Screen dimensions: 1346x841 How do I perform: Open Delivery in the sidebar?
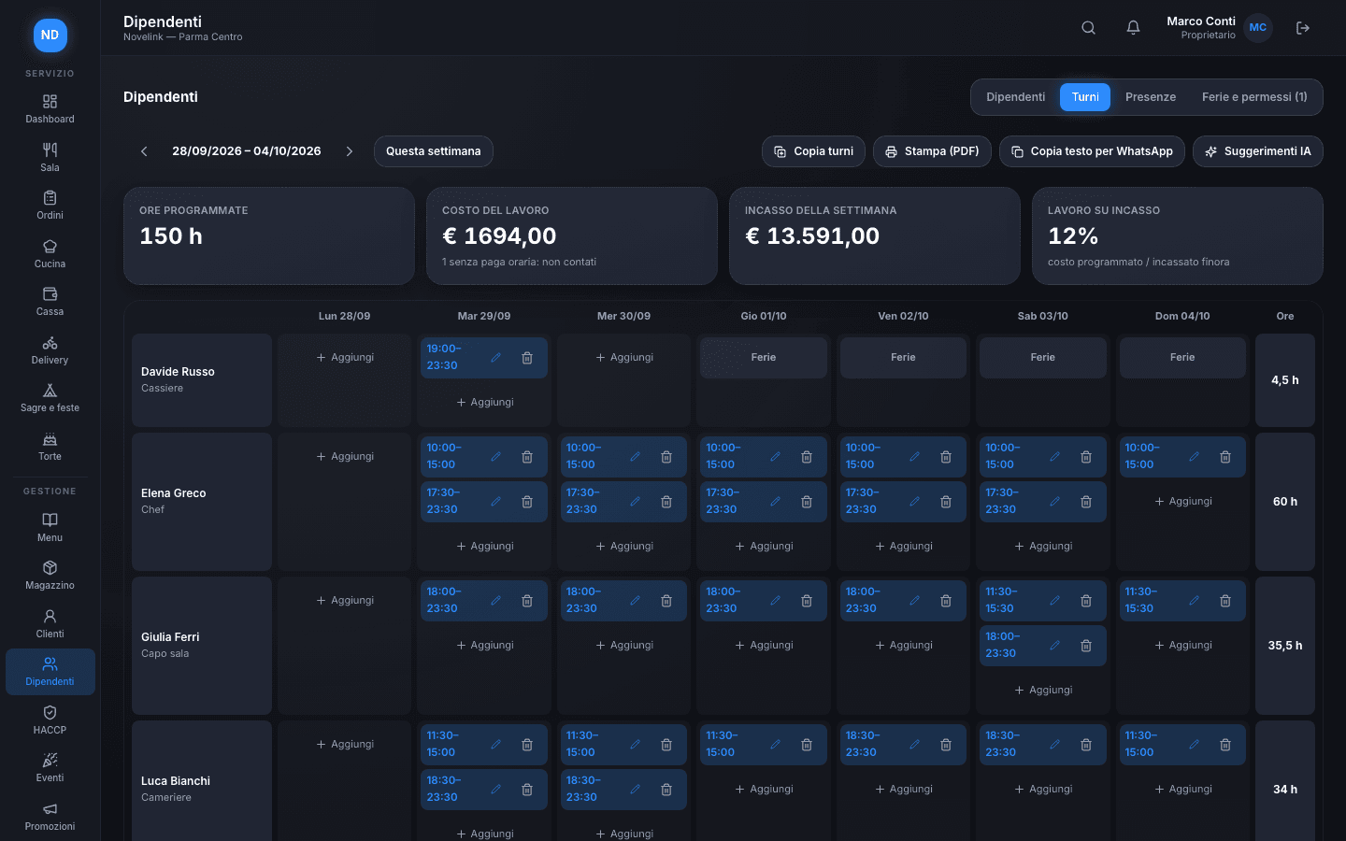click(50, 350)
